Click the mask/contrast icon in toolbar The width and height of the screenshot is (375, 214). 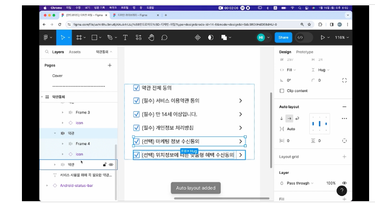pos(211,37)
